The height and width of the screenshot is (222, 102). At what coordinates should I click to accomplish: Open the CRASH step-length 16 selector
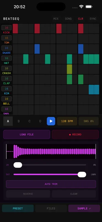6,68
